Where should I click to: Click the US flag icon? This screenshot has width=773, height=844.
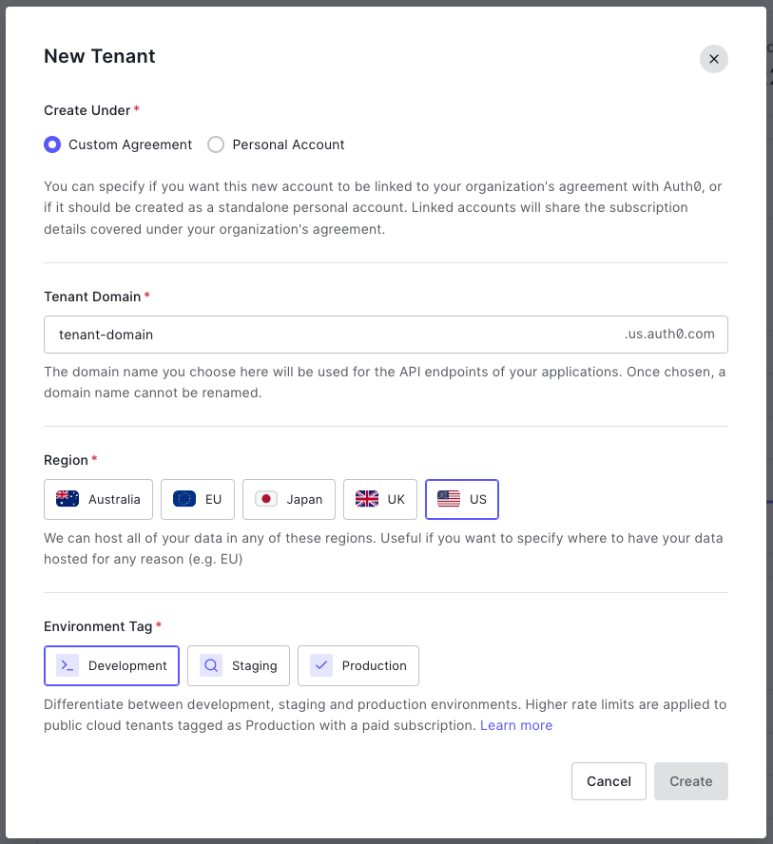tap(449, 499)
